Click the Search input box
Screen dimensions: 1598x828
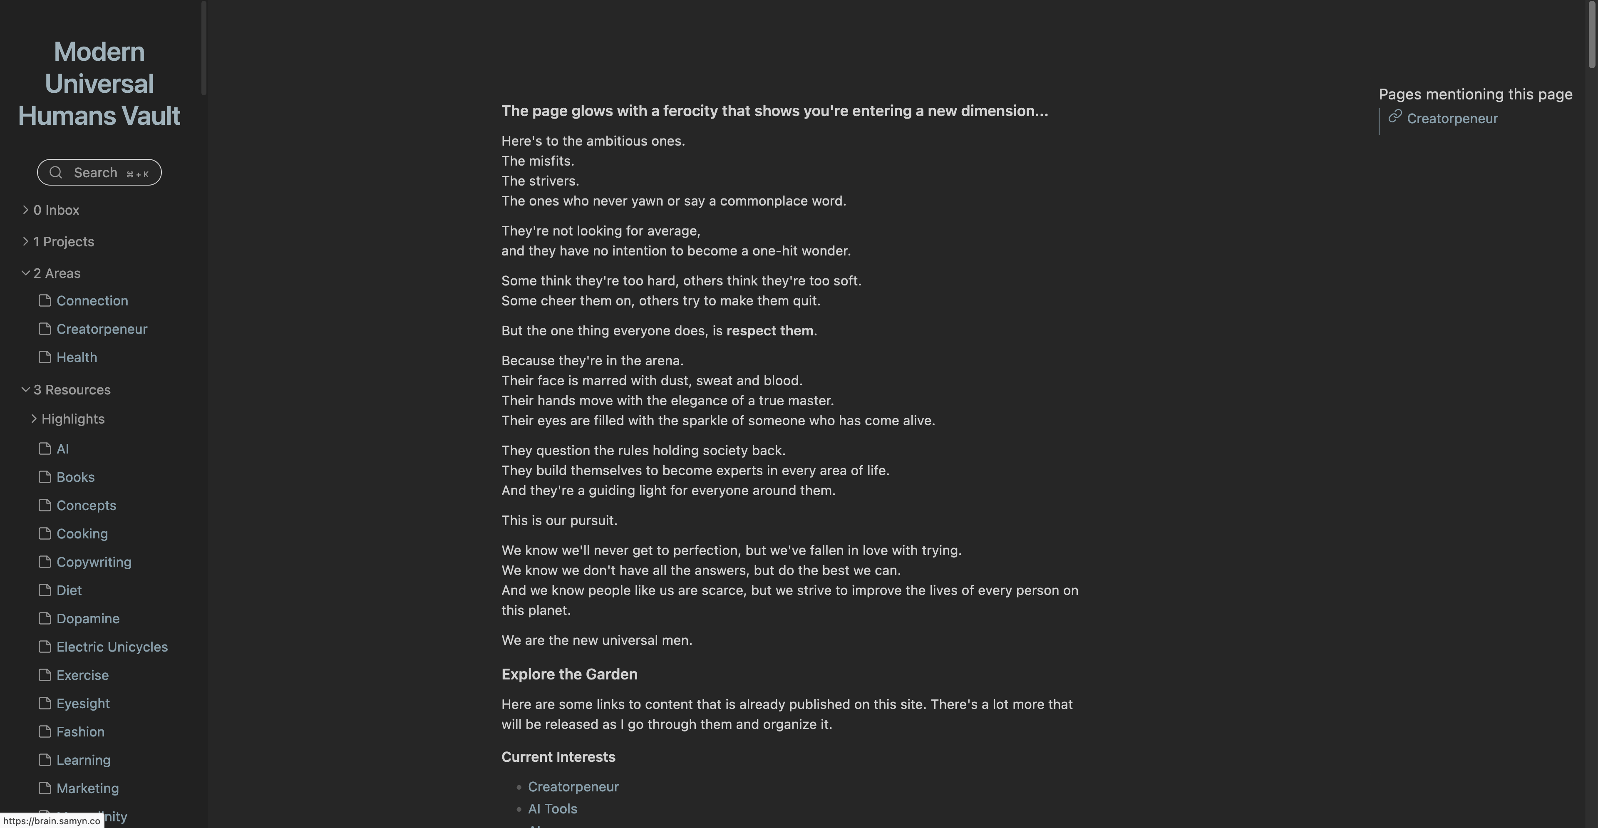[99, 172]
